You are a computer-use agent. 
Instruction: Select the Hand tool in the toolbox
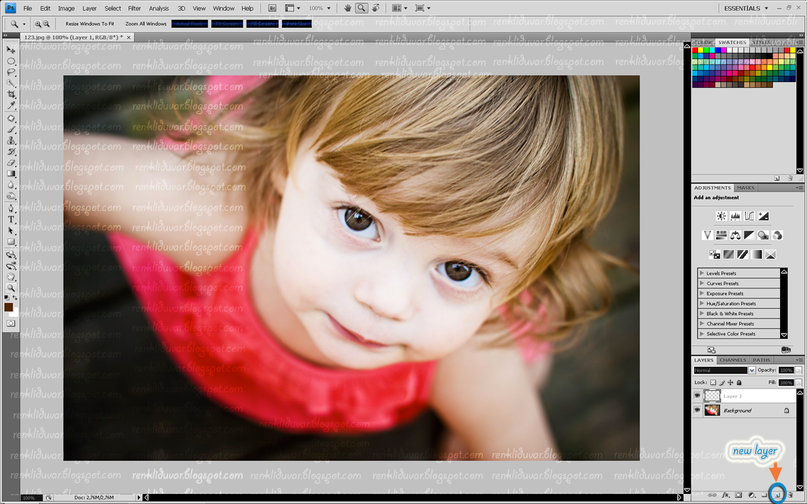pyautogui.click(x=11, y=278)
